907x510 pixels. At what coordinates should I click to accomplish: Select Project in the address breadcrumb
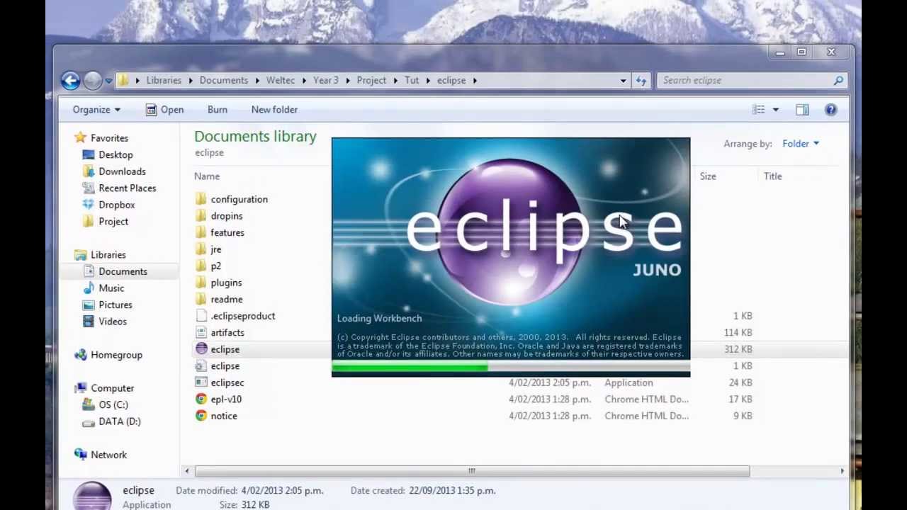click(371, 80)
